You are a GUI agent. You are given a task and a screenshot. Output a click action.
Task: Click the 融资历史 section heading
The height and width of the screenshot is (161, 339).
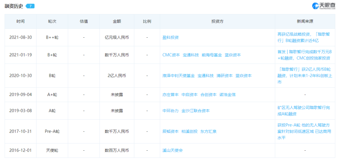tap(14, 6)
